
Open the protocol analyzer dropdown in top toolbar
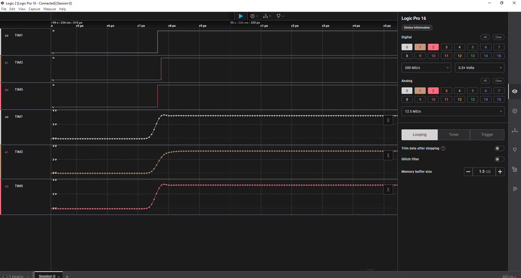tap(254, 16)
